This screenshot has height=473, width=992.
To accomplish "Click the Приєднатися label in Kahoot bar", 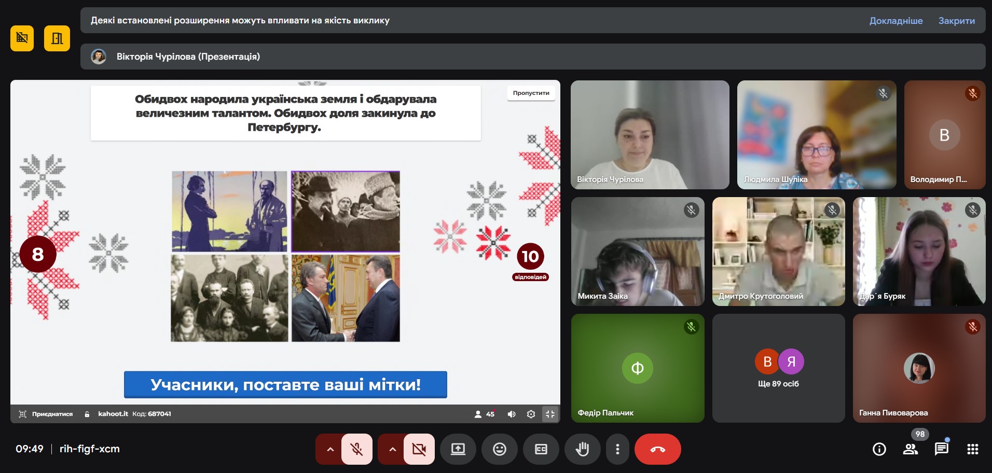I will (52, 414).
